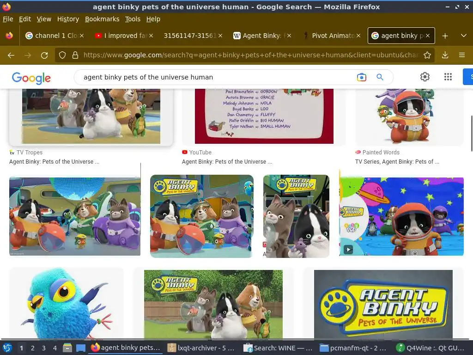
Task: Open the Firefox hamburger application menu
Action: coord(462,55)
